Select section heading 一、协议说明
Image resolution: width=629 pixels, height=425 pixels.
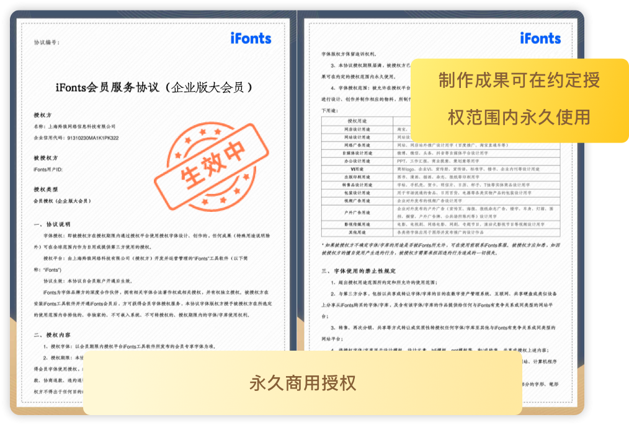52,224
